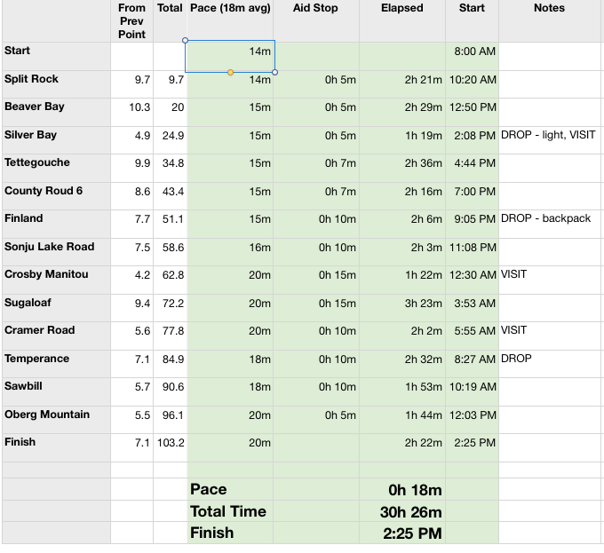This screenshot has height=553, width=604.
Task: Select the 'Pace (18m avg)' column header
Action: click(230, 8)
